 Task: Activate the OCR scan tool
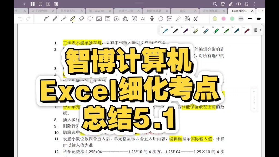coord(169,19)
